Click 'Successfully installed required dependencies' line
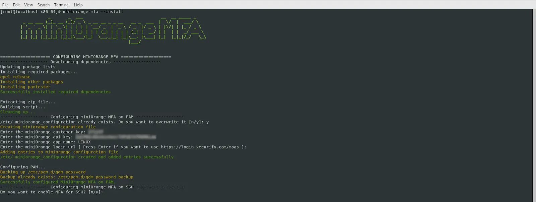Screen dimensions: 536x202 tap(55, 92)
